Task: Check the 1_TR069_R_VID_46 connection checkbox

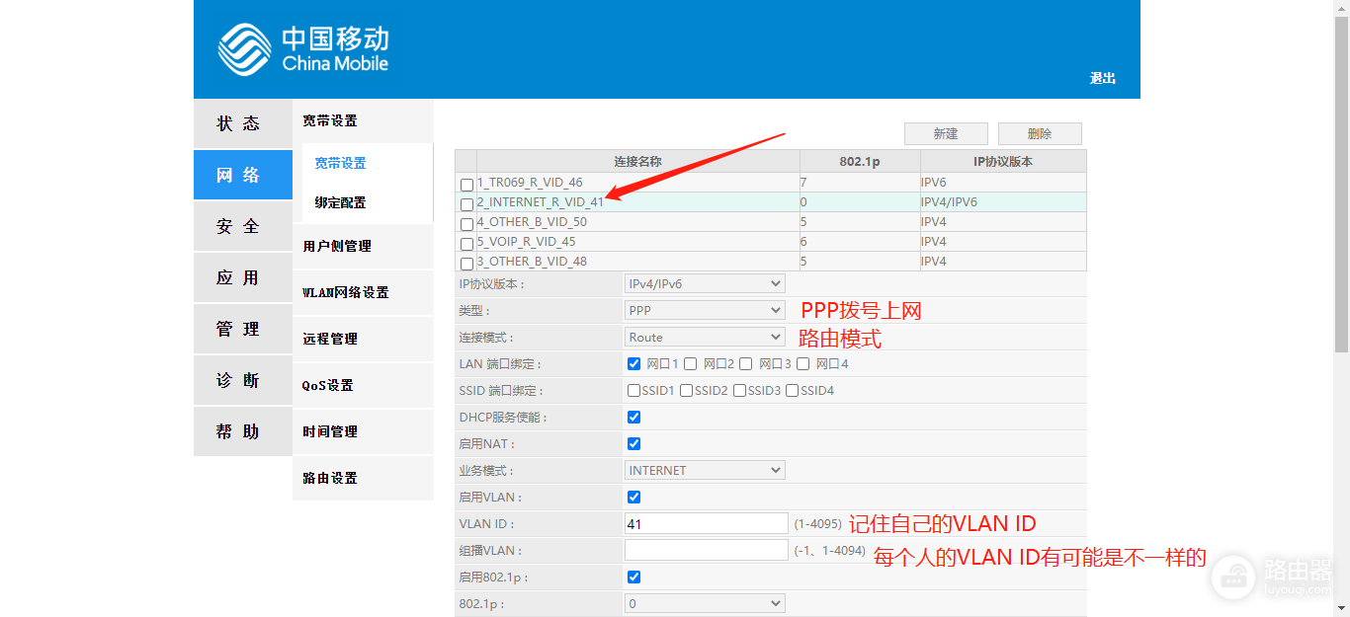Action: 466,185
